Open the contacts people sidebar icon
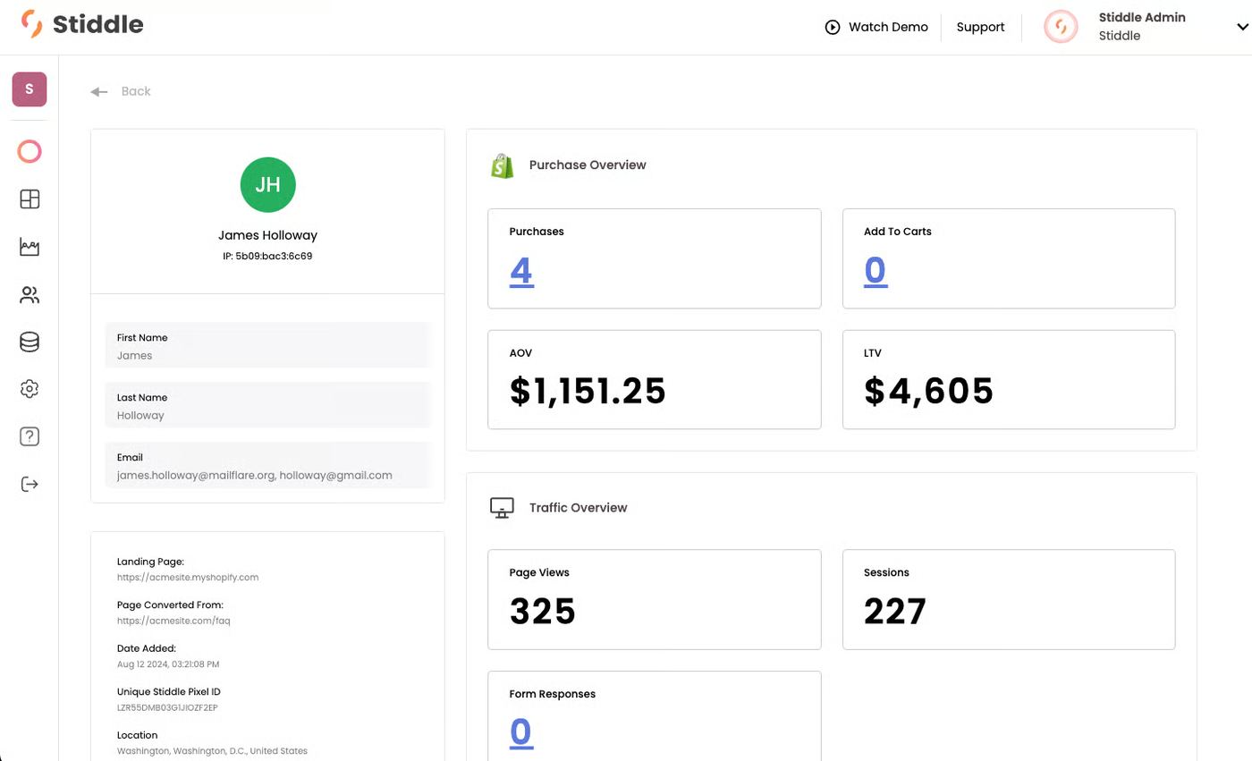The image size is (1252, 761). pos(30,294)
